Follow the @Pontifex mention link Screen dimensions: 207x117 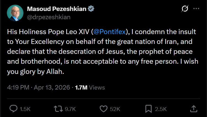pyautogui.click(x=110, y=32)
